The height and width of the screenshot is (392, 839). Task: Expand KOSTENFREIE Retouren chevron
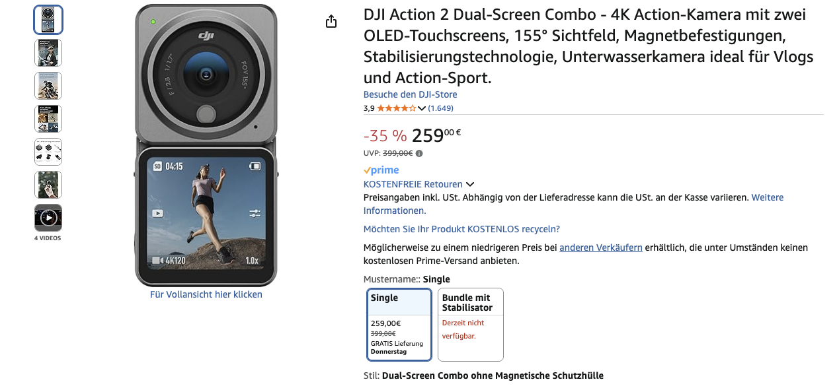[470, 185]
